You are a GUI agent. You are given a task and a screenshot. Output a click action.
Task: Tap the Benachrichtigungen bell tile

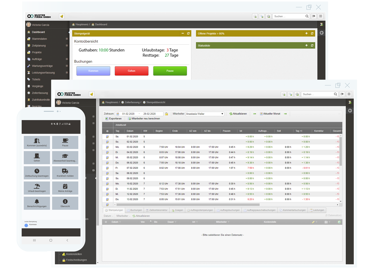point(37,203)
